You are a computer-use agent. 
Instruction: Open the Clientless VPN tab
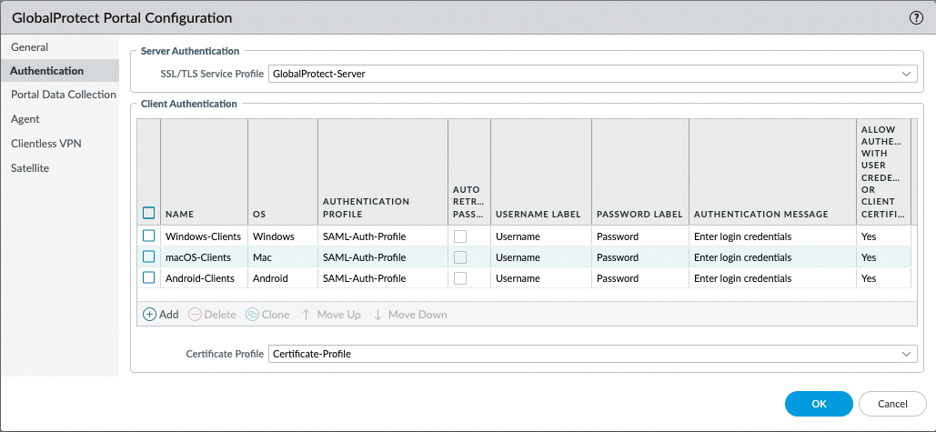point(47,144)
